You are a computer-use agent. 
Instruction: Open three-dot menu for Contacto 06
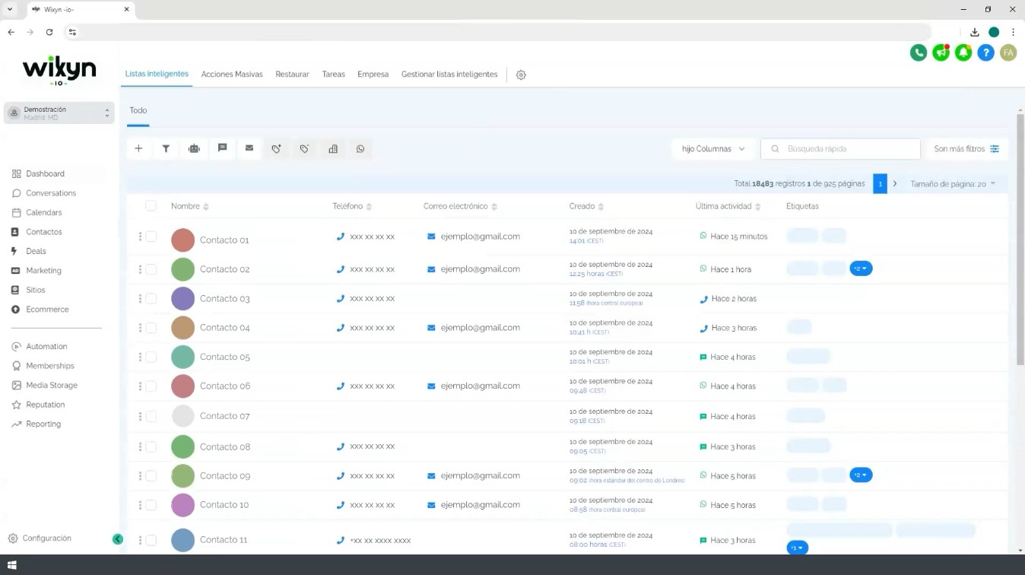click(140, 386)
